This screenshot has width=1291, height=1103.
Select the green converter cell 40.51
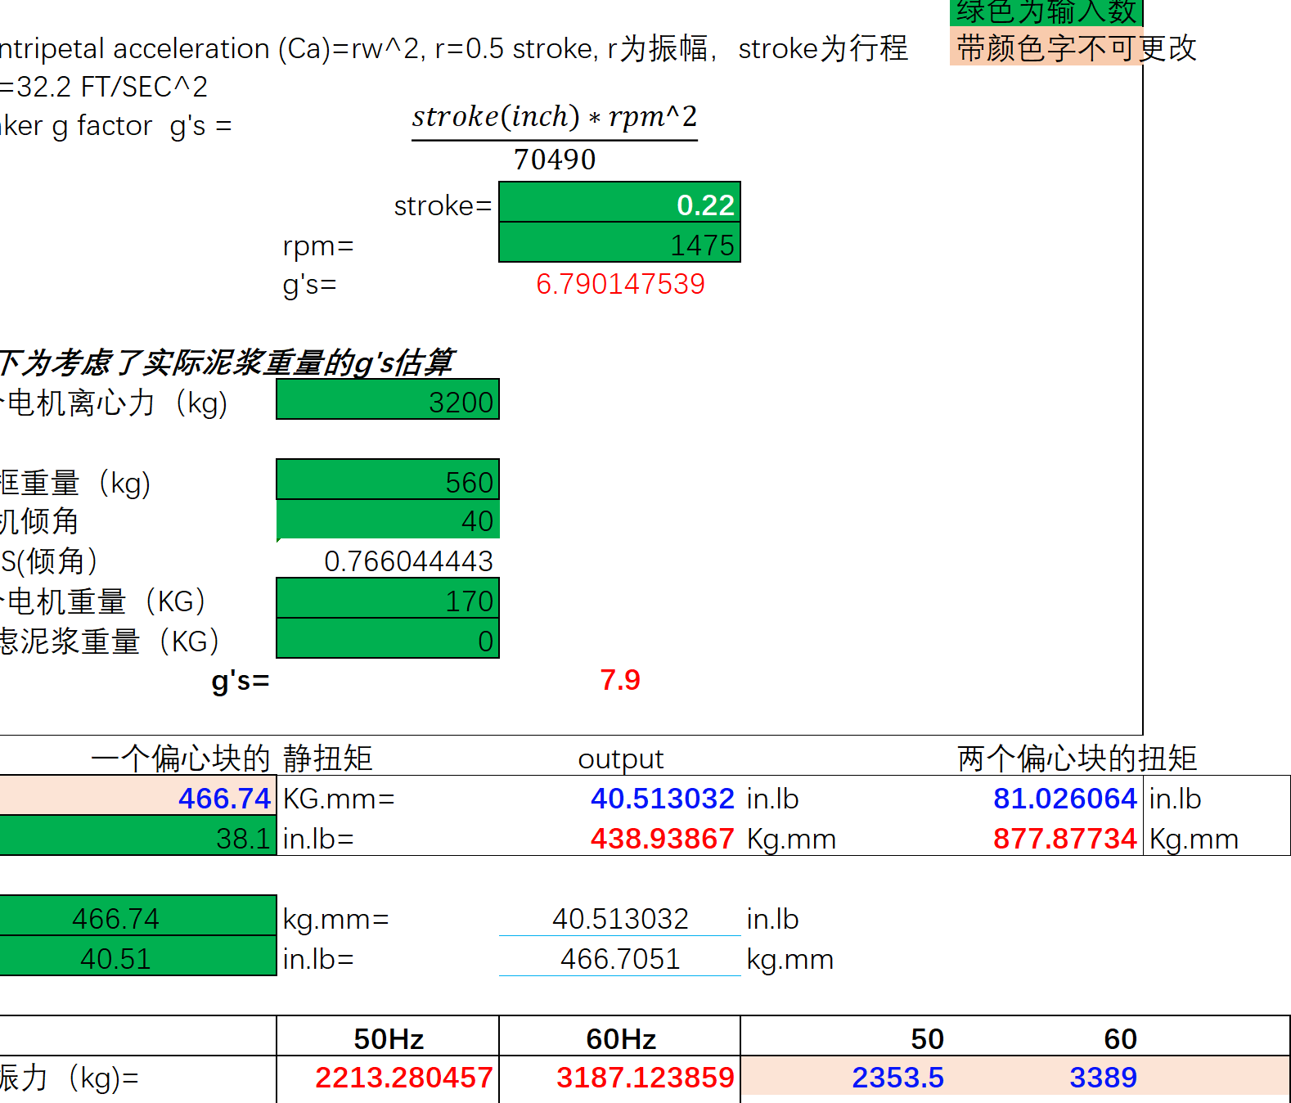(138, 956)
